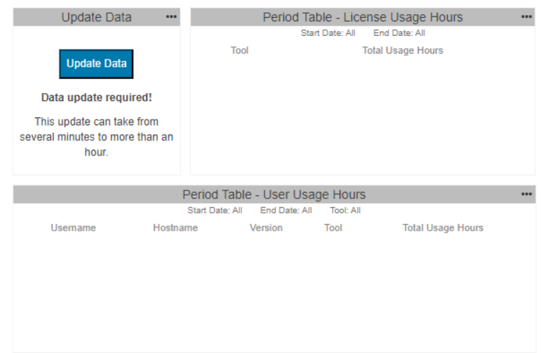Click the Update Data panel title bar

97,17
